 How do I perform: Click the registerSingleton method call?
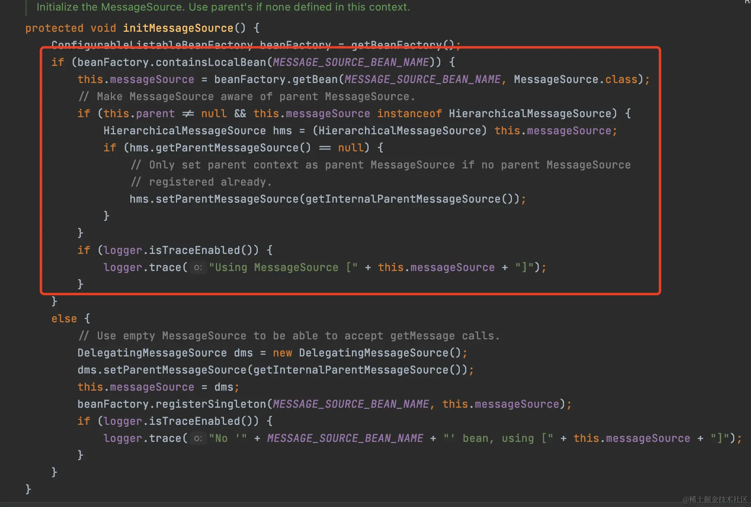pyautogui.click(x=211, y=404)
